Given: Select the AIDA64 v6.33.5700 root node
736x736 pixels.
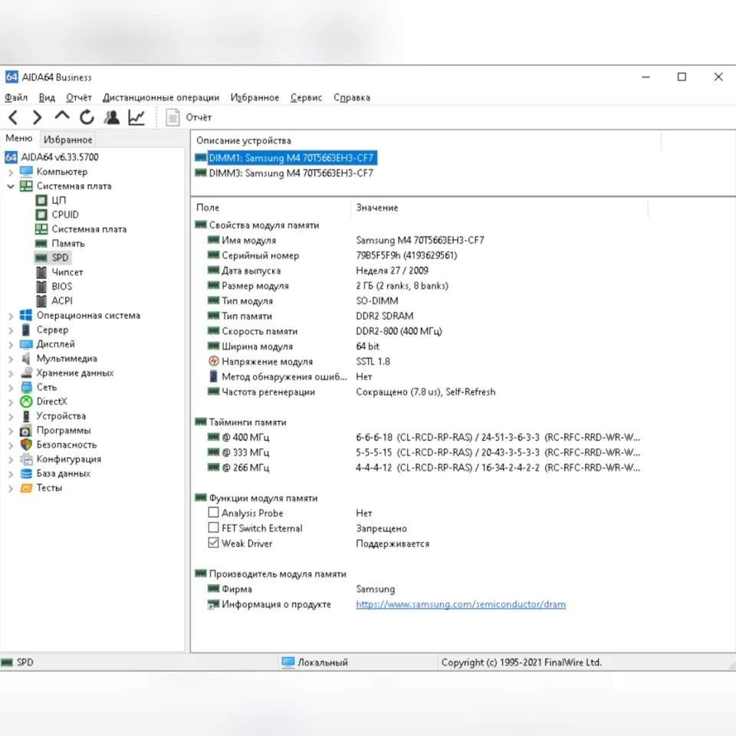Looking at the screenshot, I should coord(60,157).
